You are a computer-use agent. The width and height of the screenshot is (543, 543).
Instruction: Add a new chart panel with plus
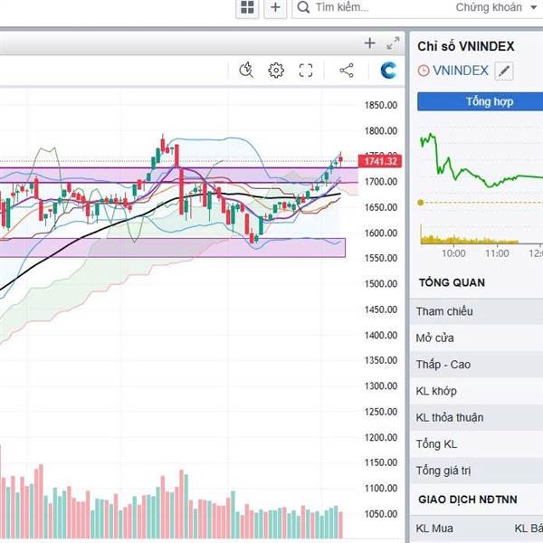(369, 43)
